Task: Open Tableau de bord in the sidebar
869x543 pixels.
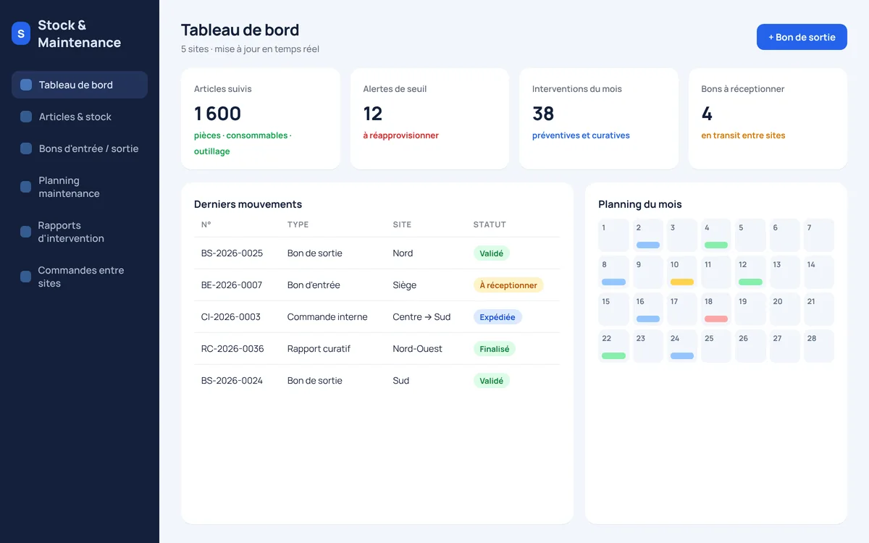Action: click(80, 85)
